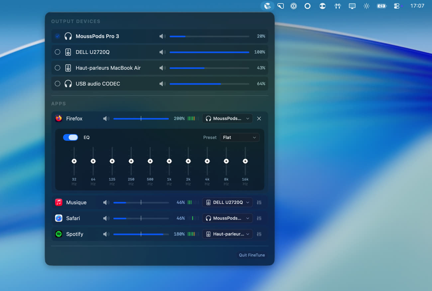
Task: Mute the DELL U2720Q output device
Action: click(162, 52)
